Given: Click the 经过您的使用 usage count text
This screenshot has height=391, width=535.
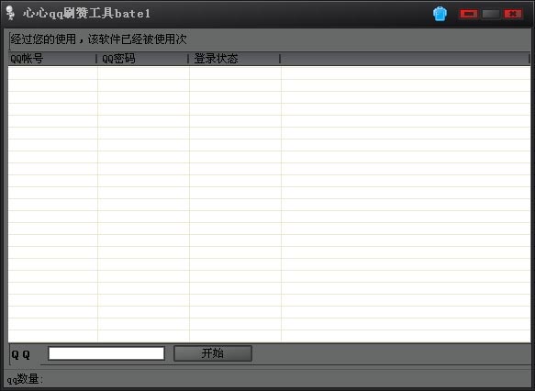Looking at the screenshot, I should [98, 39].
